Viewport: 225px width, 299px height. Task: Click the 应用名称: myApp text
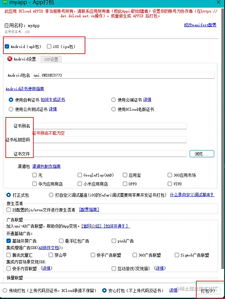[x=22, y=26]
